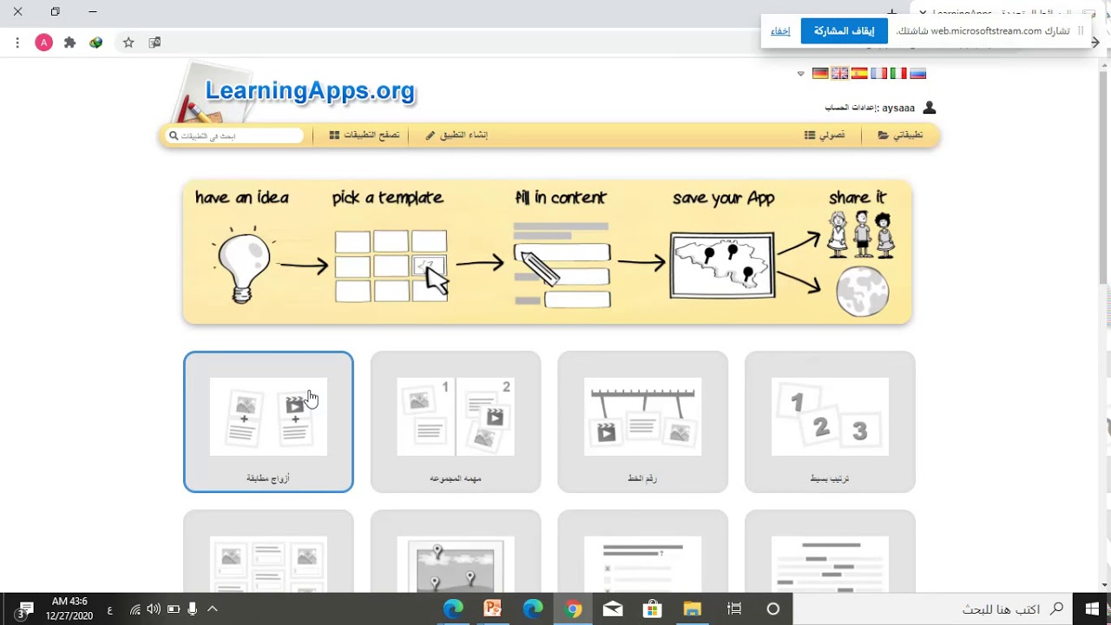Open the My Classes menu item
Viewport: 1111px width, 625px height.
point(825,135)
